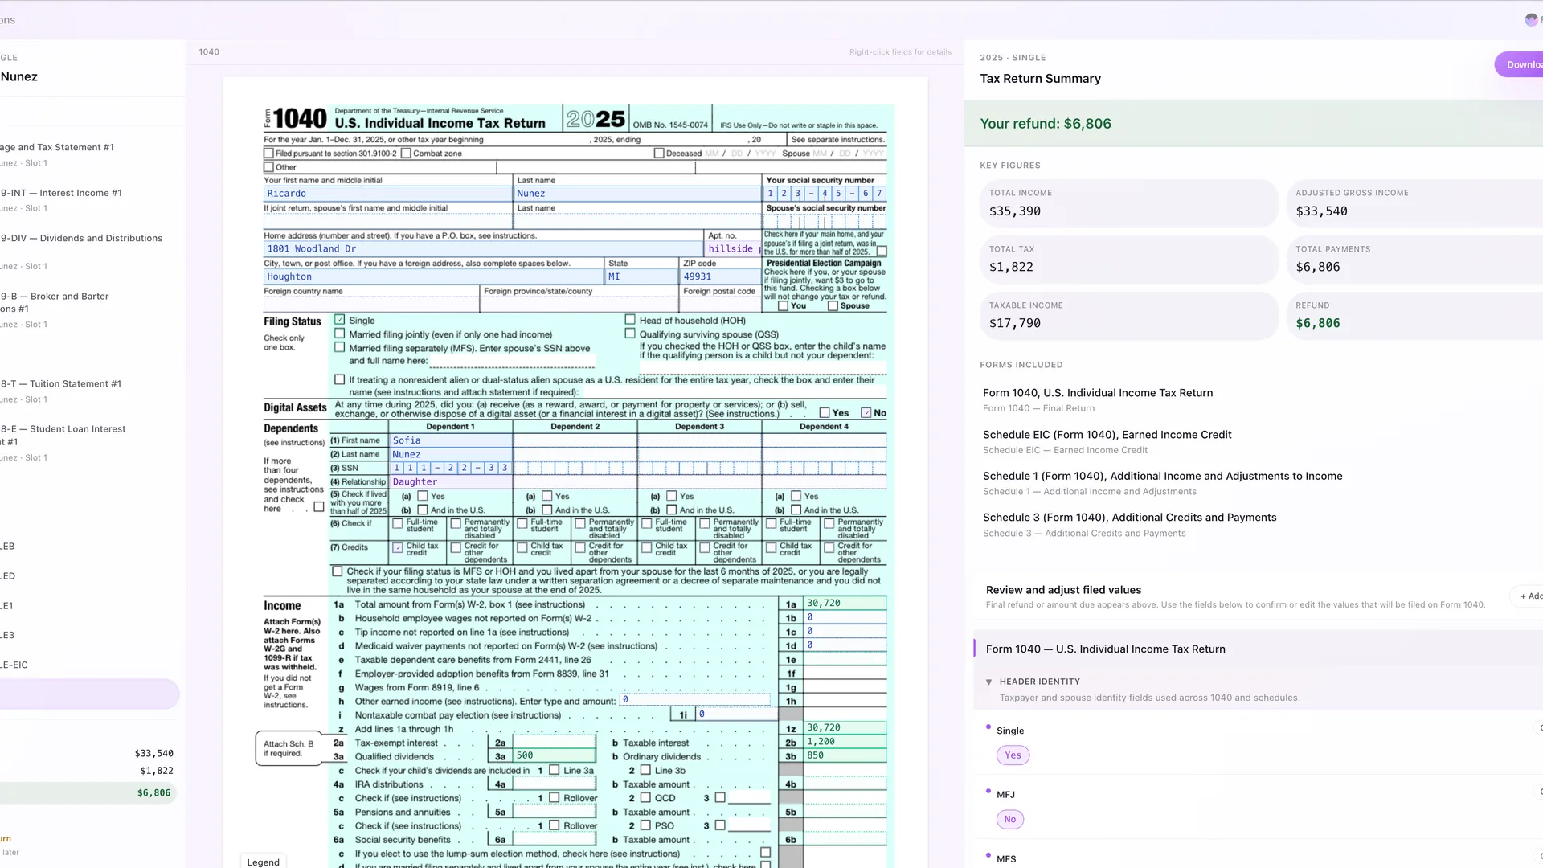
Task: Click dependent relationship field Daughter
Action: point(451,482)
